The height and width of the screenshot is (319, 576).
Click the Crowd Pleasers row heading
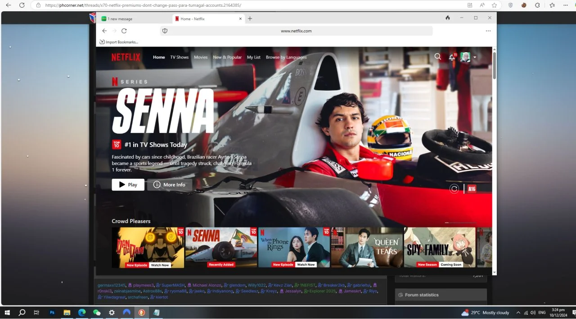point(131,221)
